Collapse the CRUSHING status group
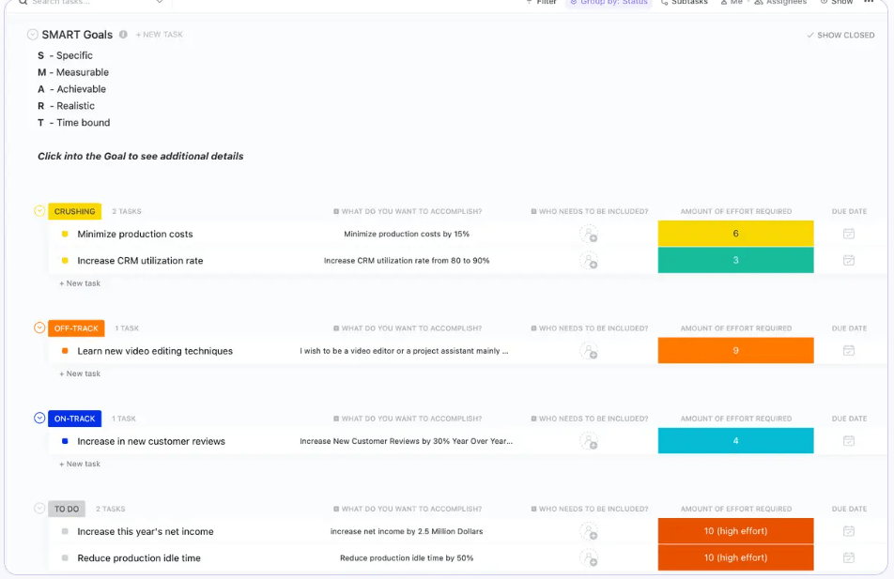This screenshot has width=894, height=579. tap(39, 211)
